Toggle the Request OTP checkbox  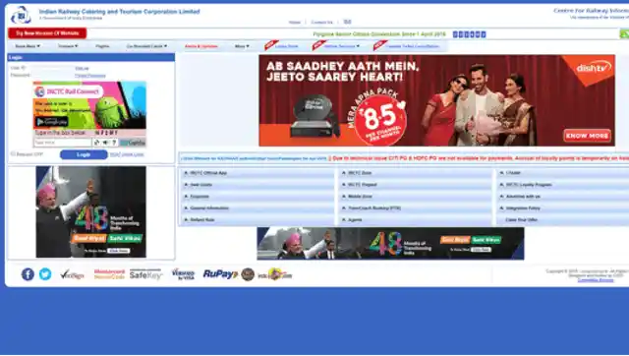(x=13, y=153)
